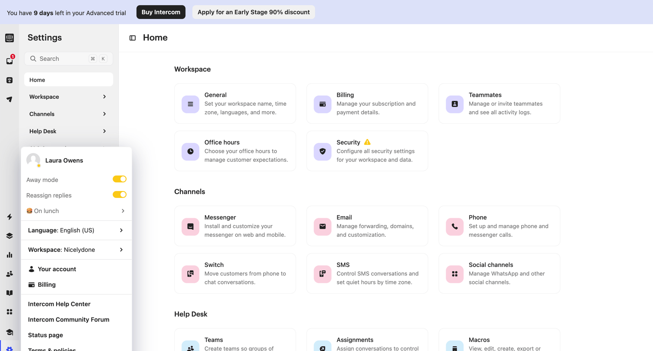Expand Help Desk section in Settings sidebar

tap(69, 131)
